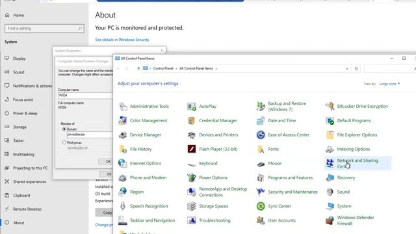Open Sound icon in Control Panel

pyautogui.click(x=330, y=192)
